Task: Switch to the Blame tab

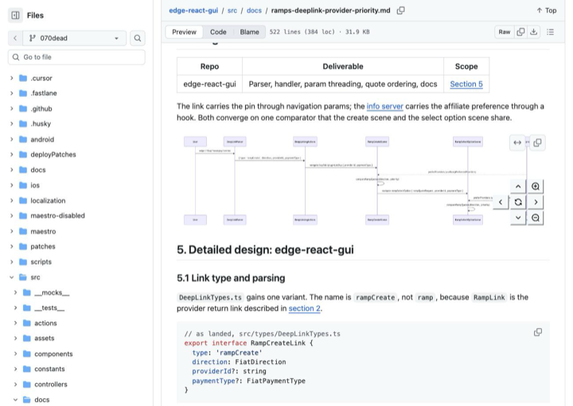Action: tap(250, 32)
